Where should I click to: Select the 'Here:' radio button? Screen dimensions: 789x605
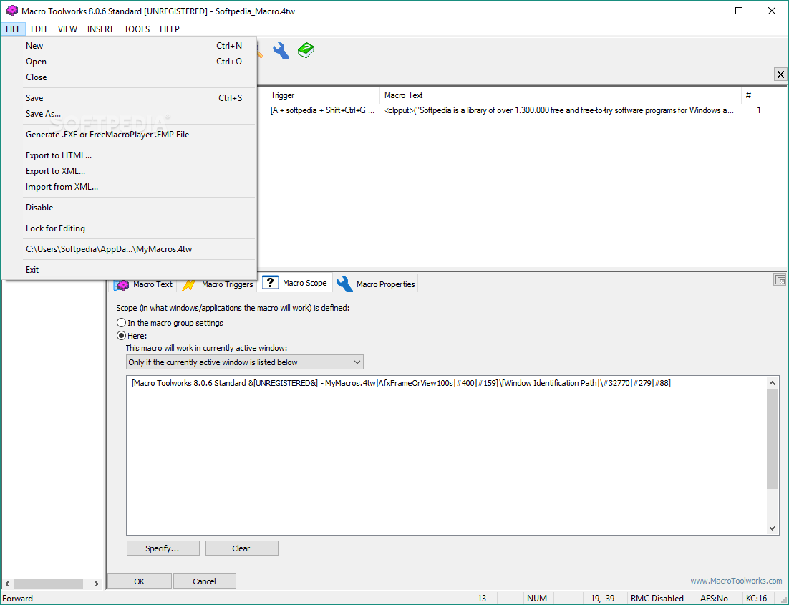pos(132,336)
